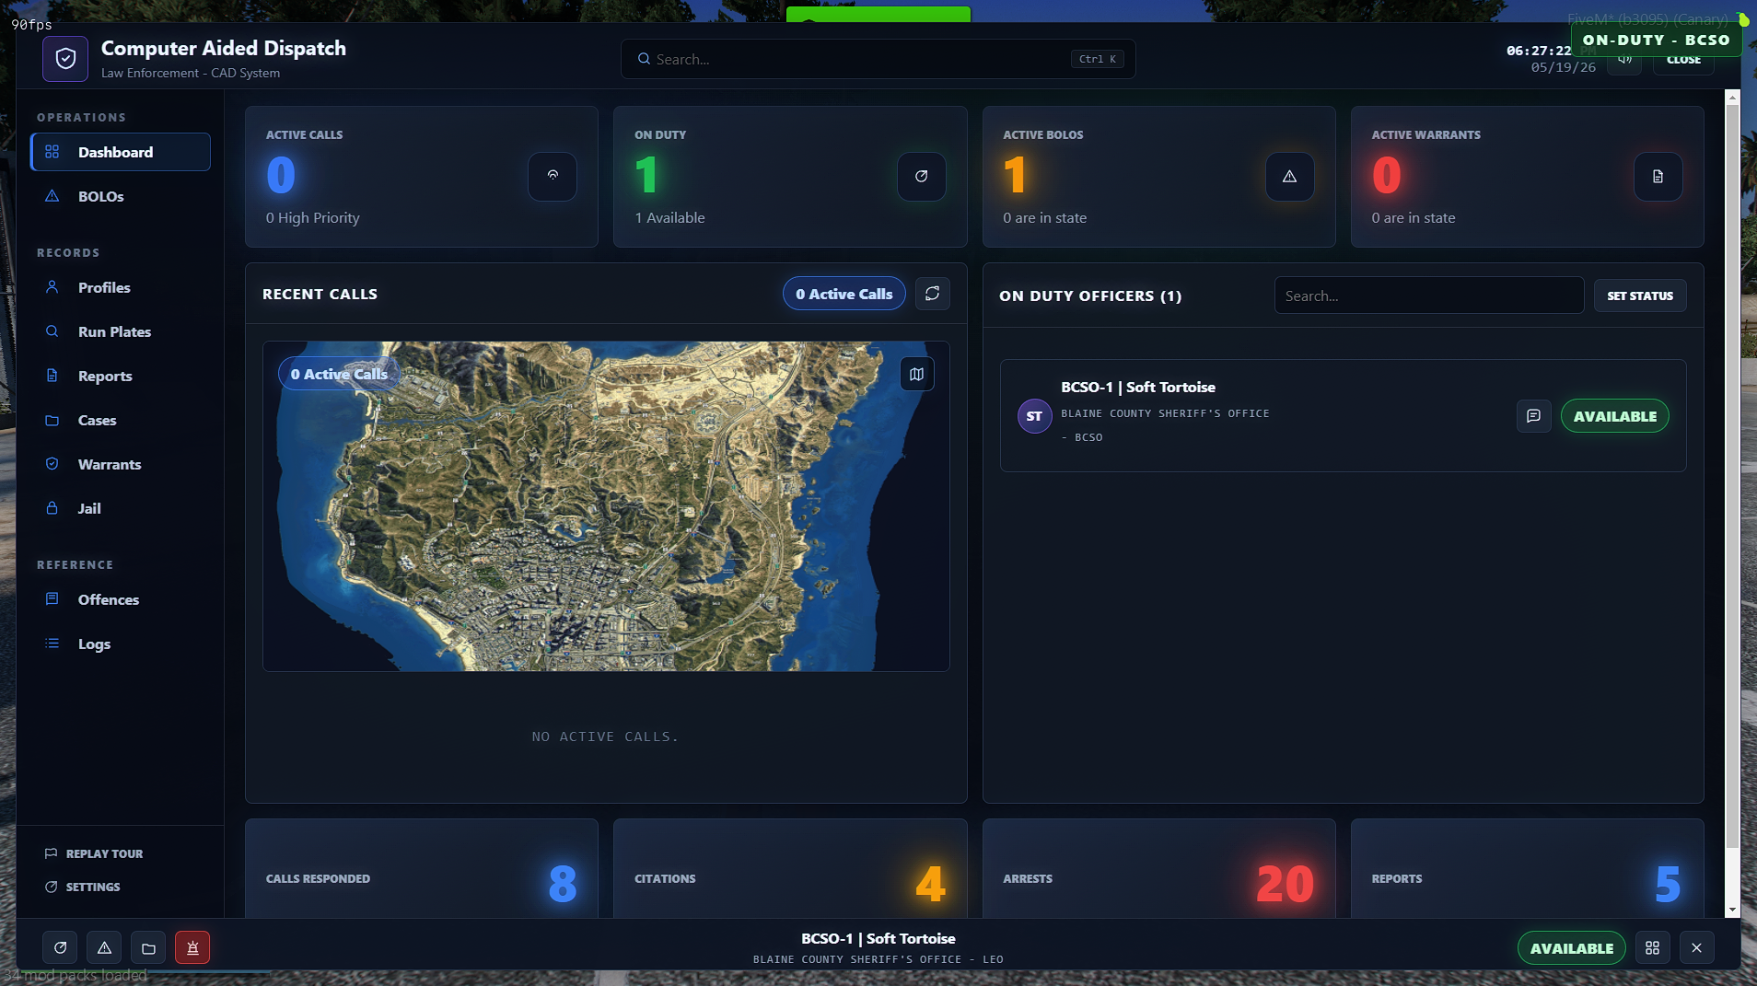Screen dimensions: 1757x986
Task: Click the Citations stat card
Action: [x=790, y=869]
